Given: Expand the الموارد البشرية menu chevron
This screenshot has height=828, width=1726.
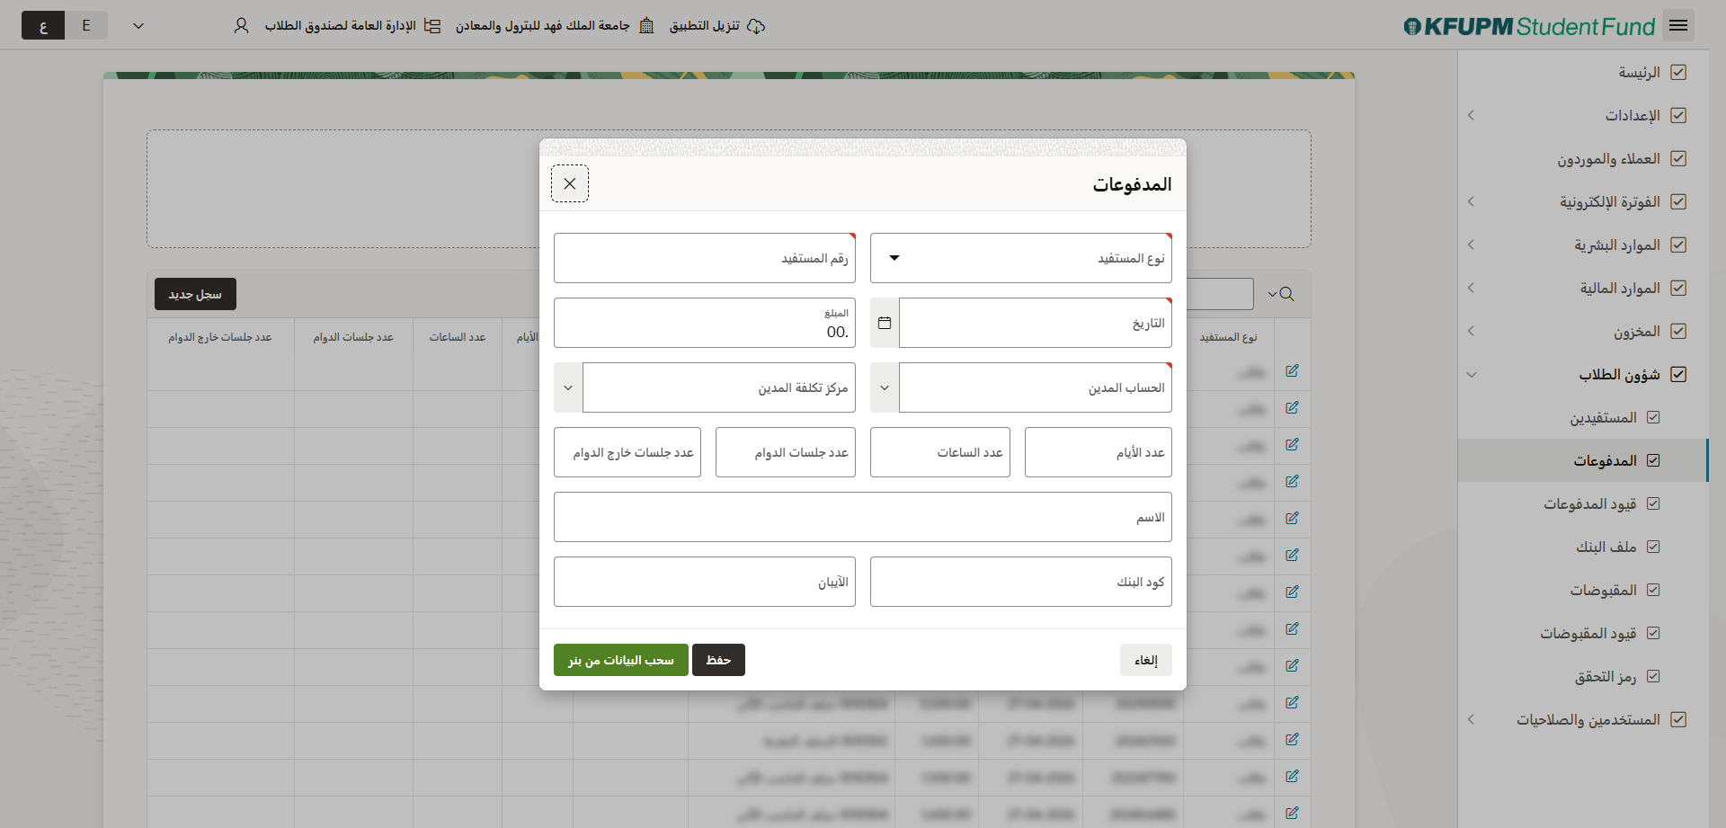Looking at the screenshot, I should click(1472, 245).
